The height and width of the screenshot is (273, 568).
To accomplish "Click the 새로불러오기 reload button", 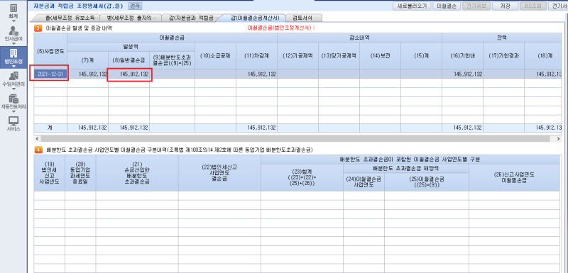I will (412, 6).
